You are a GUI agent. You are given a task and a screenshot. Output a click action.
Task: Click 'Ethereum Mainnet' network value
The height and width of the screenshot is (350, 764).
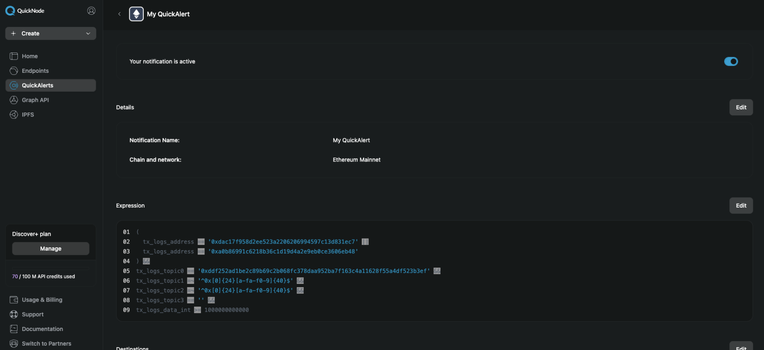[357, 160]
